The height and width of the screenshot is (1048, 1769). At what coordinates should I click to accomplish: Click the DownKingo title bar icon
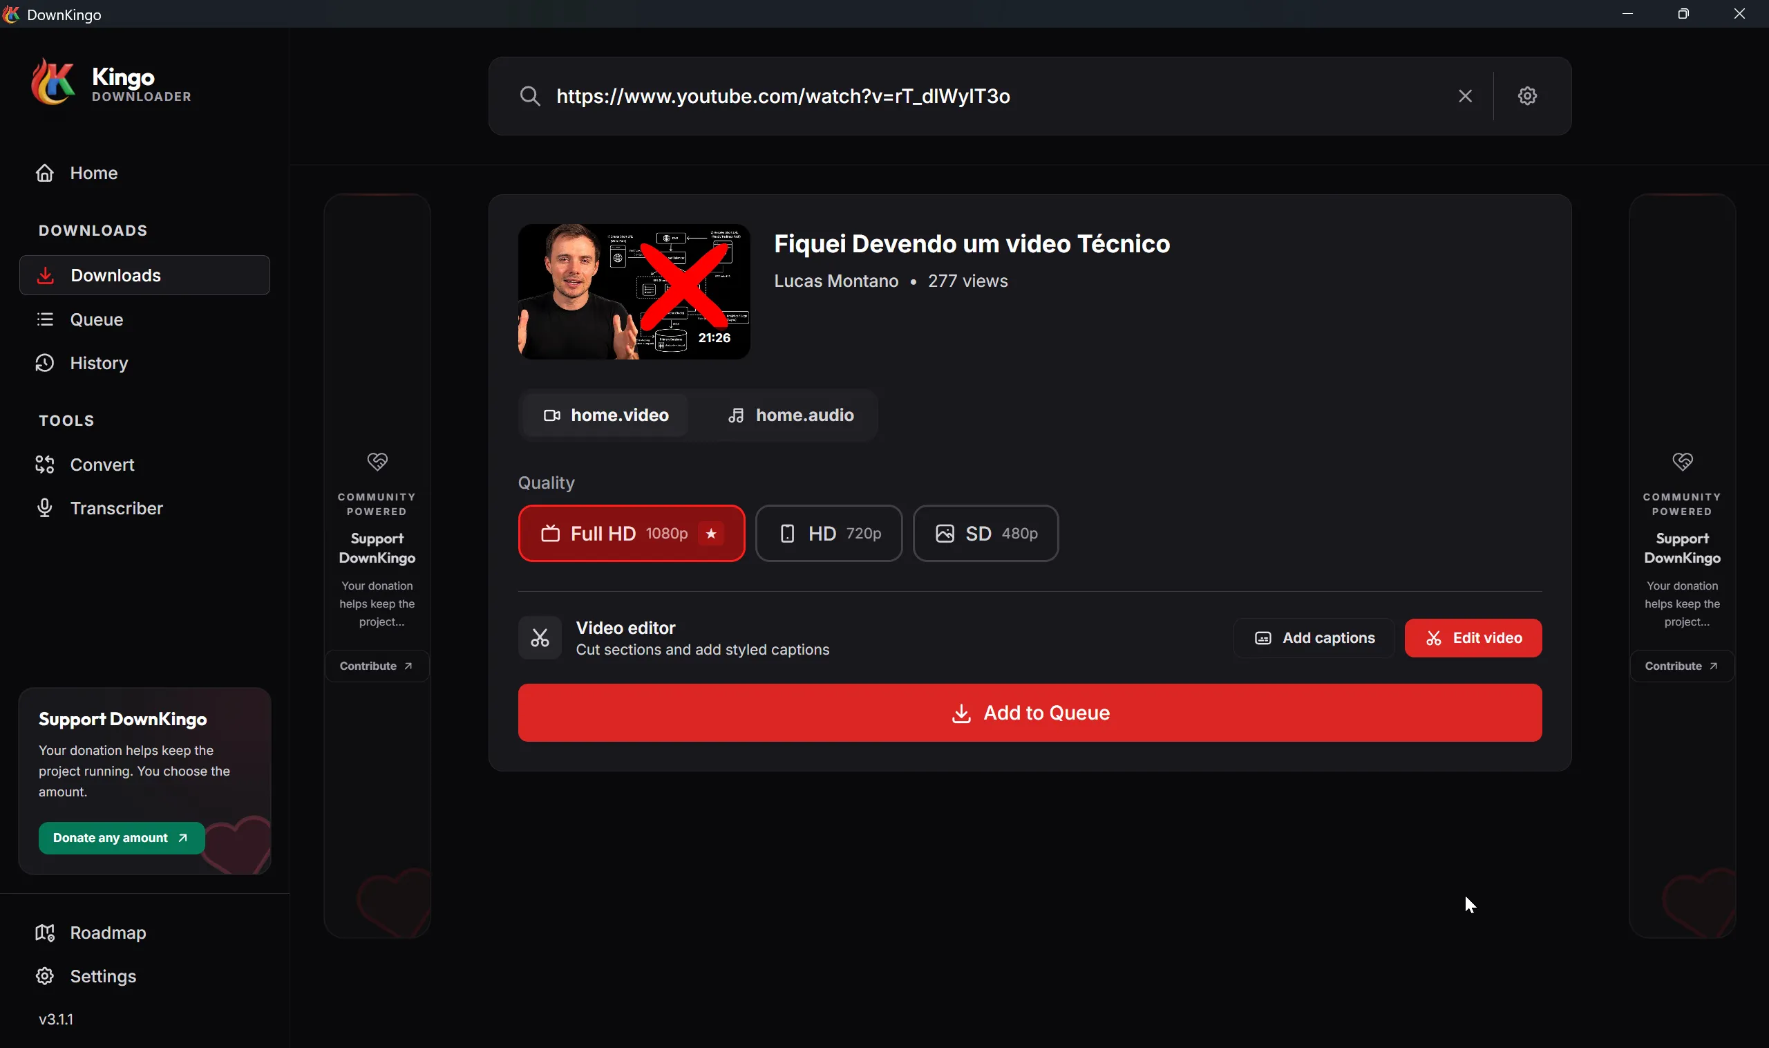(x=11, y=14)
